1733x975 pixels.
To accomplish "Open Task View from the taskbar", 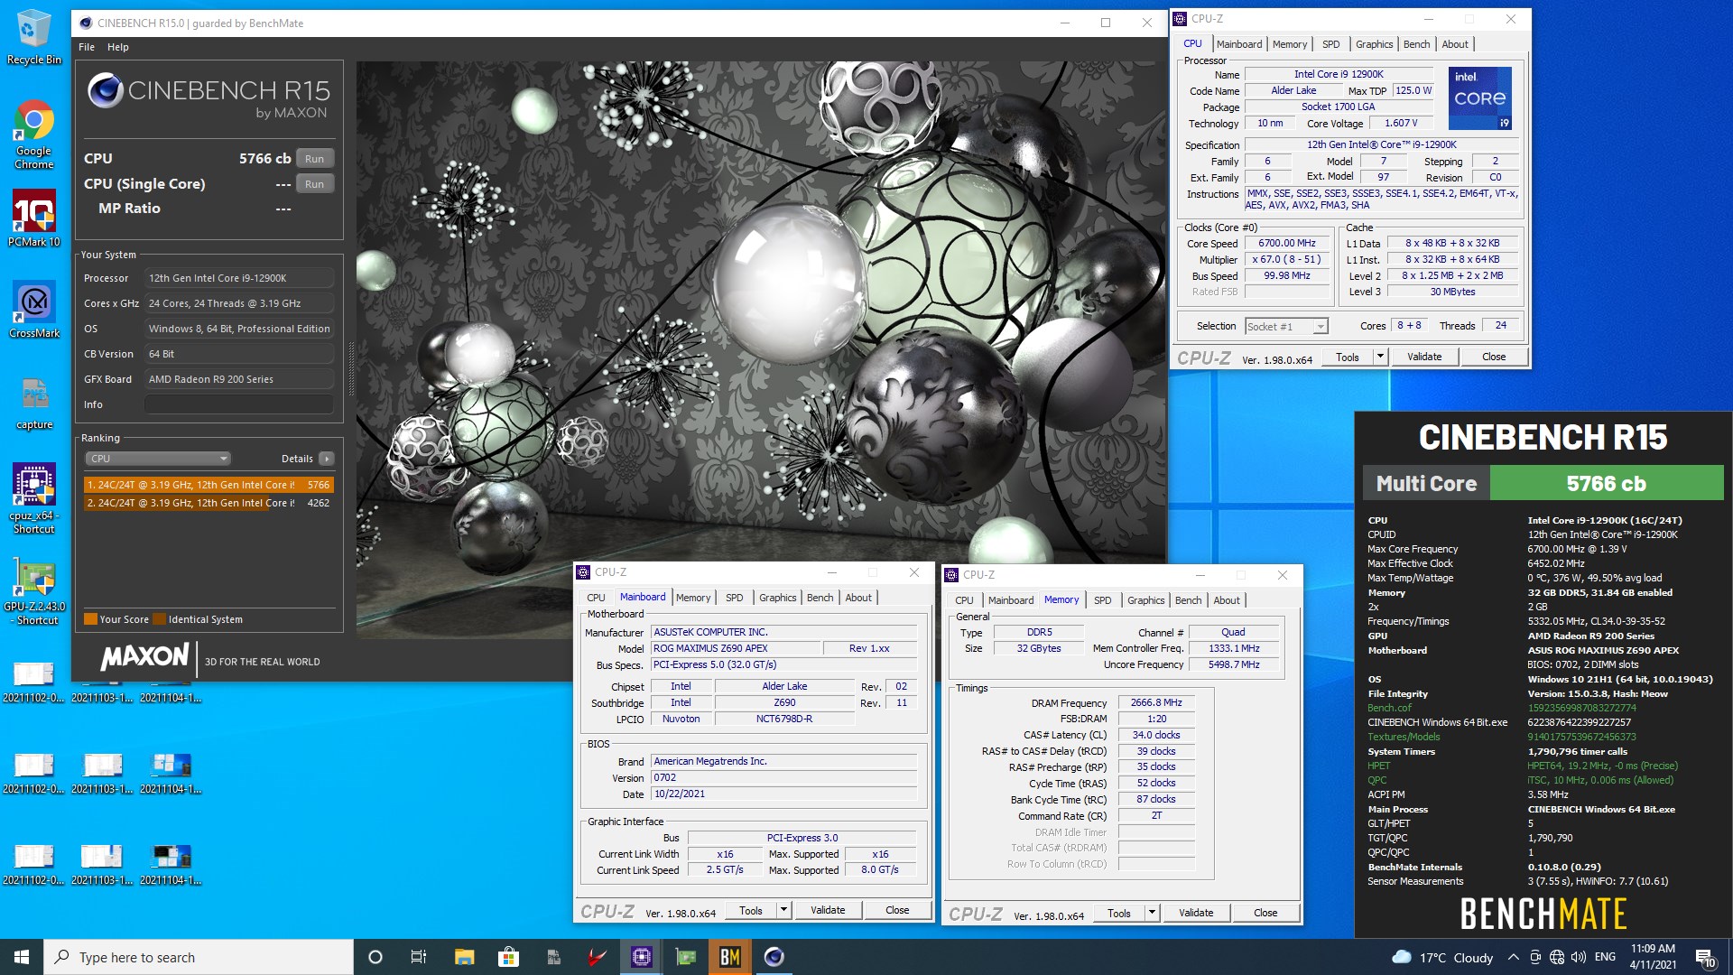I will click(418, 957).
